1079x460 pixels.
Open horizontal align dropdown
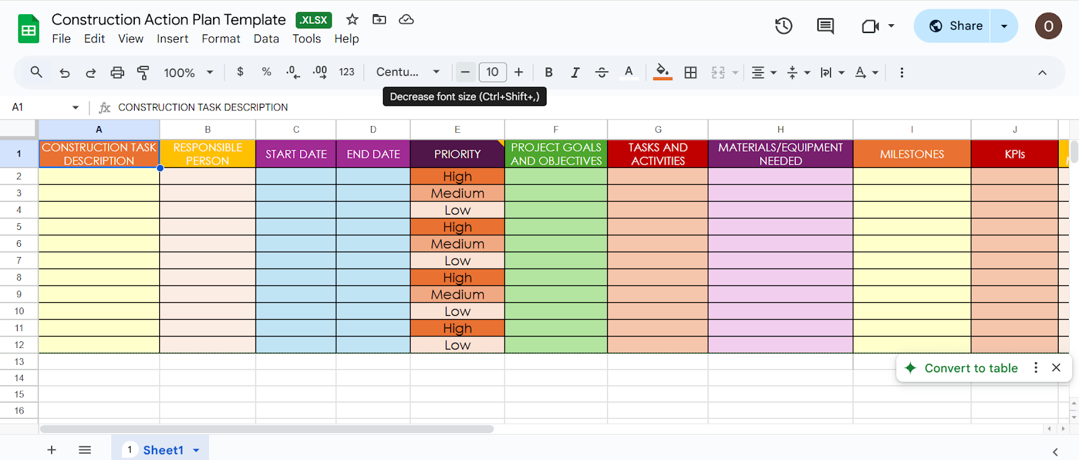click(x=764, y=72)
